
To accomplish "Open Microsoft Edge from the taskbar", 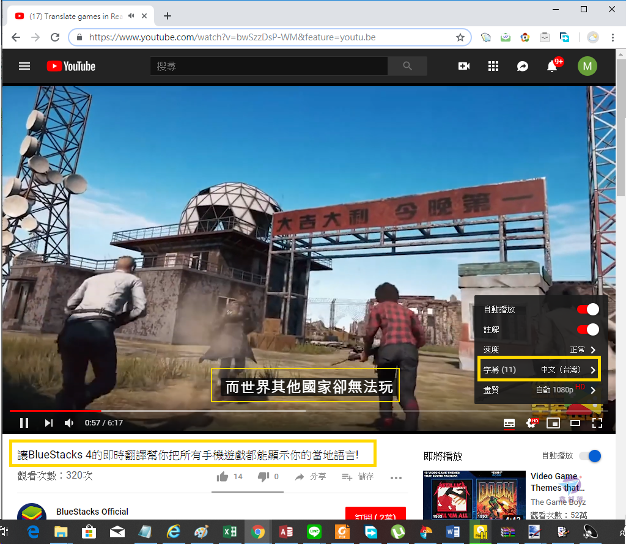I will pos(33,532).
